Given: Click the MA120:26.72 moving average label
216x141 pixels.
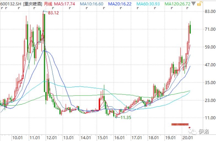Looking at the screenshot, I should 177,4.
